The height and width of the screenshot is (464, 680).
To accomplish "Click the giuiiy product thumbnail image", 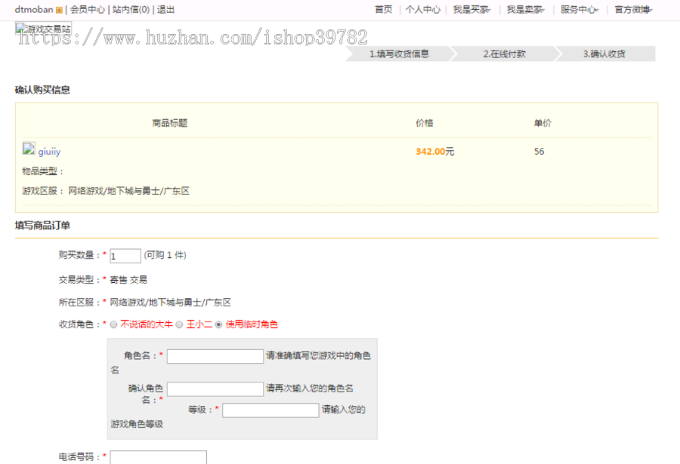I will [x=29, y=150].
